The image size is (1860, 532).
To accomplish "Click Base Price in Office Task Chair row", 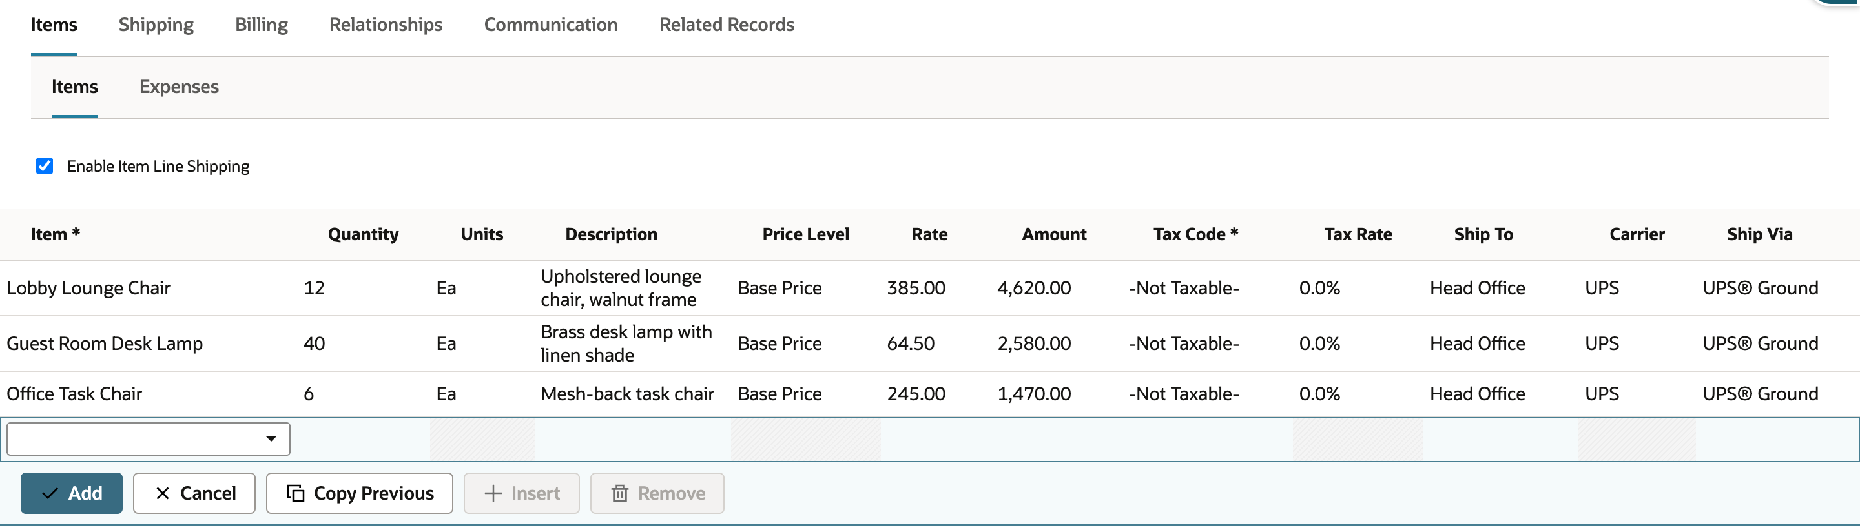I will pyautogui.click(x=780, y=394).
